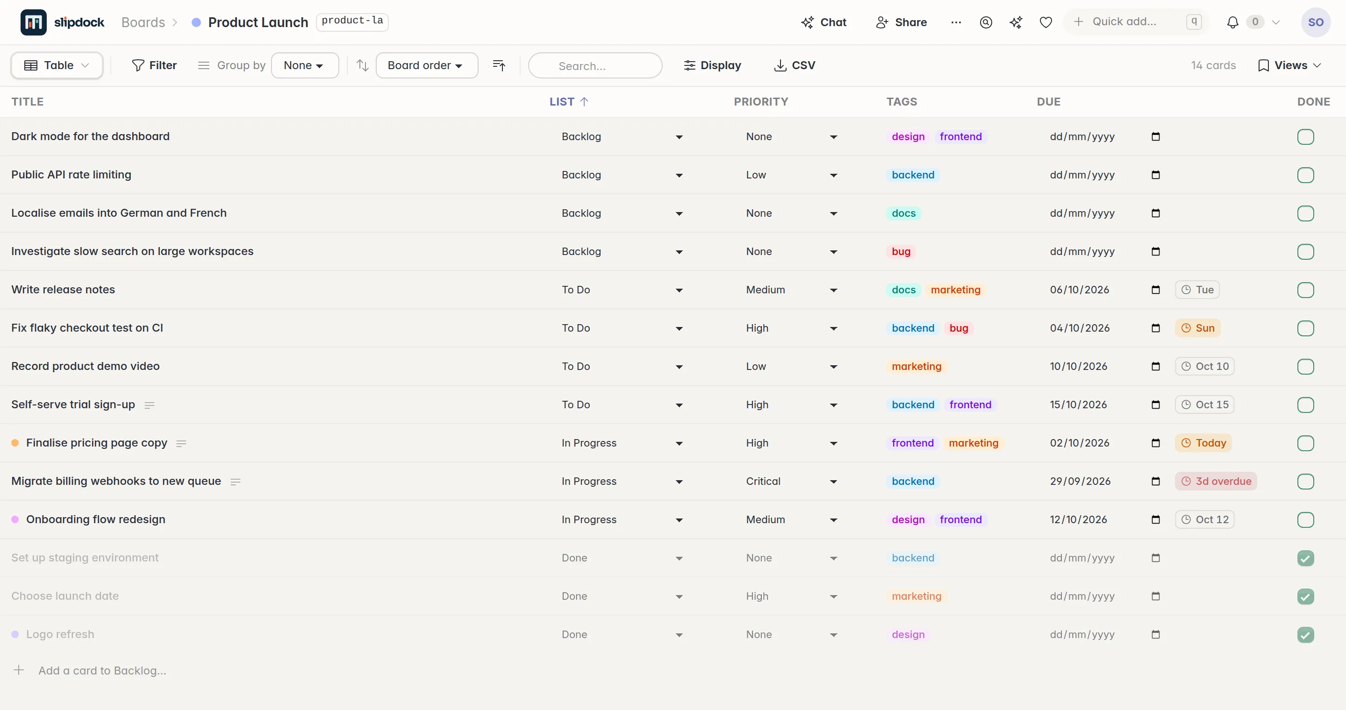
Task: Uncheck done for Set up staging environment
Action: 1305,558
